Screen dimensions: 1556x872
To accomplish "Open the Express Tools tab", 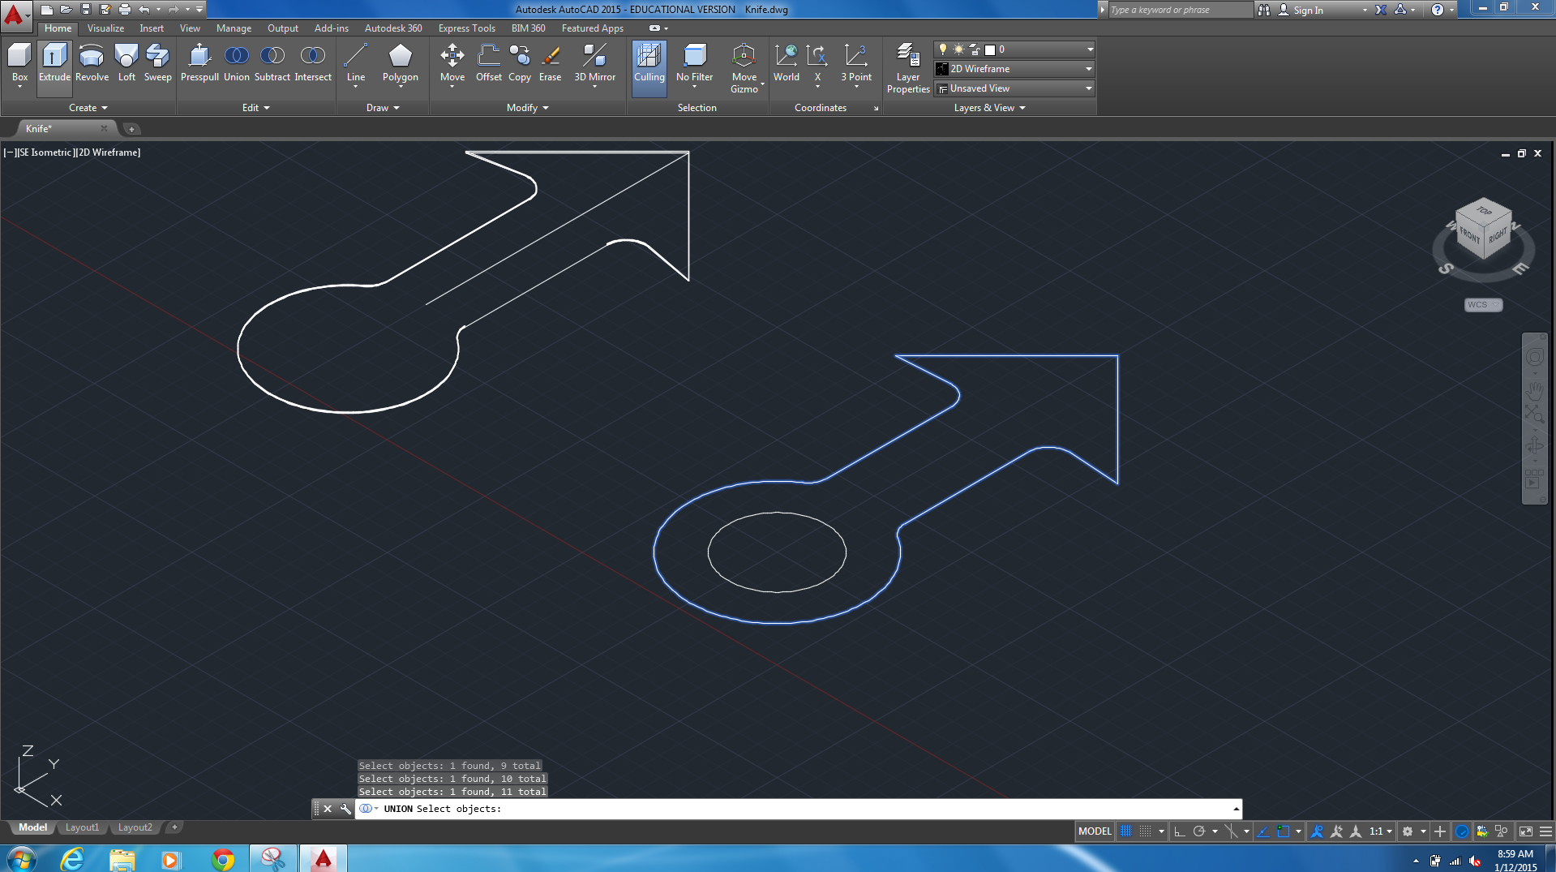I will pyautogui.click(x=466, y=28).
